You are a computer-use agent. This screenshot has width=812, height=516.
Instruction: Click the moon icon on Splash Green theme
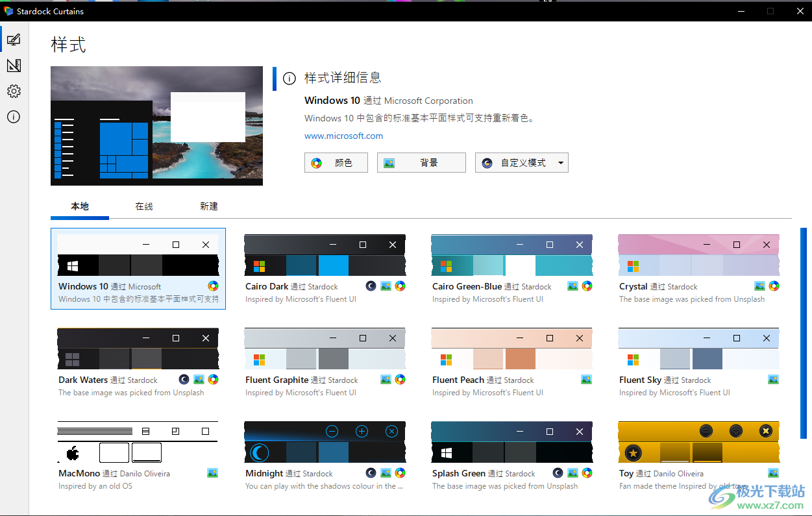coord(558,473)
